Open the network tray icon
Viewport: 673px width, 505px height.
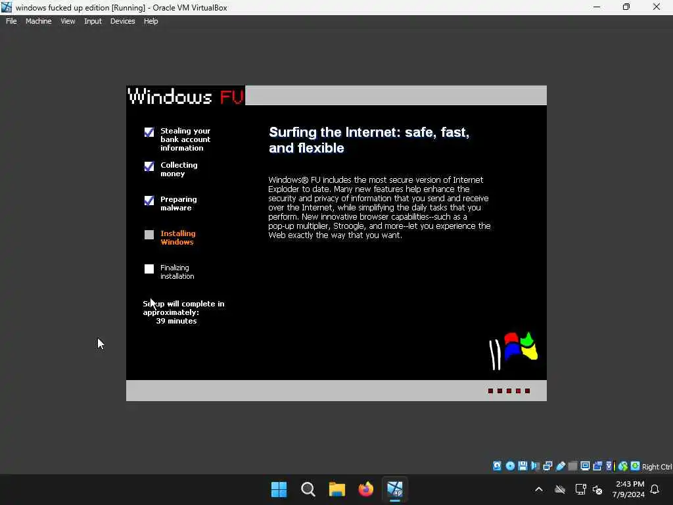pyautogui.click(x=580, y=489)
